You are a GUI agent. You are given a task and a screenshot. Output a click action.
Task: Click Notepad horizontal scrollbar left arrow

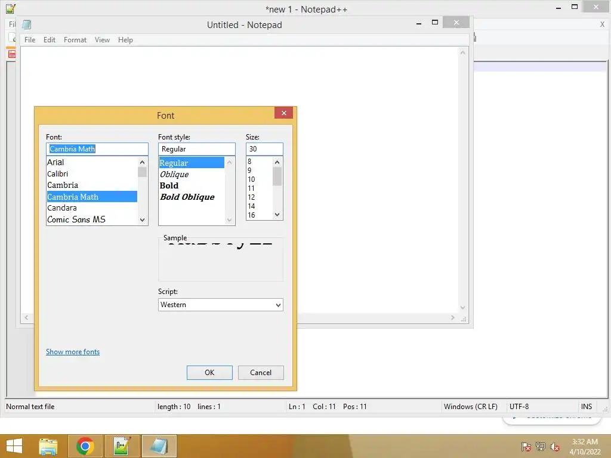[x=26, y=318]
